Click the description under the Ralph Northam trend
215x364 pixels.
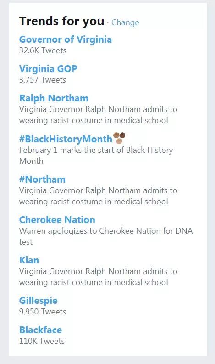point(99,115)
